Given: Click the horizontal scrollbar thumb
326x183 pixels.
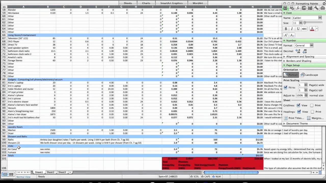Looking at the screenshot, I should point(231,173).
